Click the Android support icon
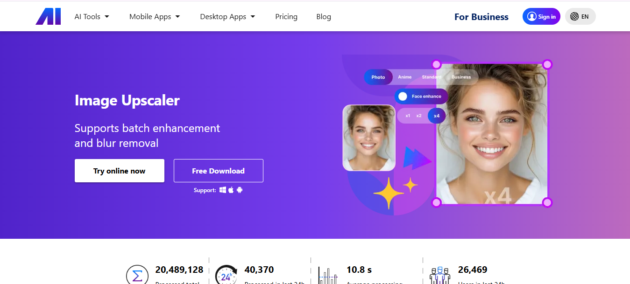This screenshot has height=284, width=630. click(240, 190)
